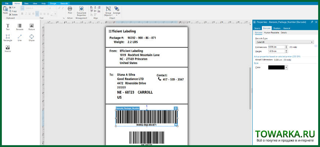The width and height of the screenshot is (320, 147).
Task: Click the Group Objects icon
Action: (x=108, y=9)
